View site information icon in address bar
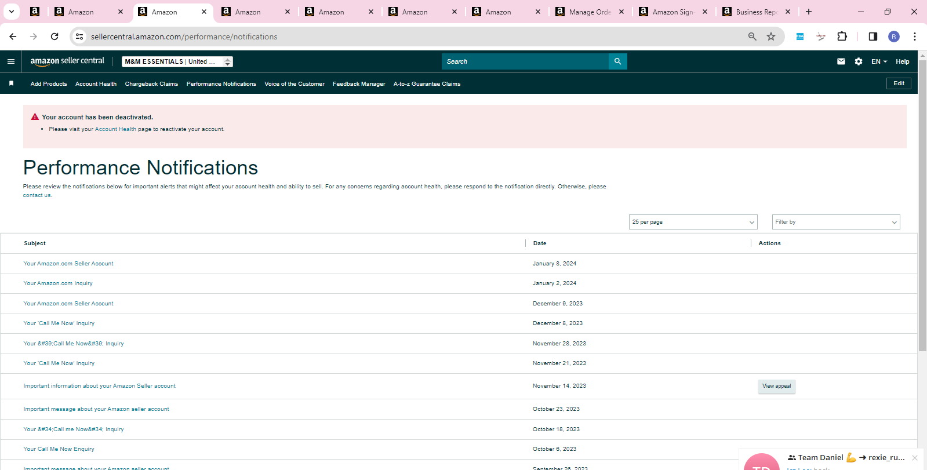The image size is (927, 470). 80,37
